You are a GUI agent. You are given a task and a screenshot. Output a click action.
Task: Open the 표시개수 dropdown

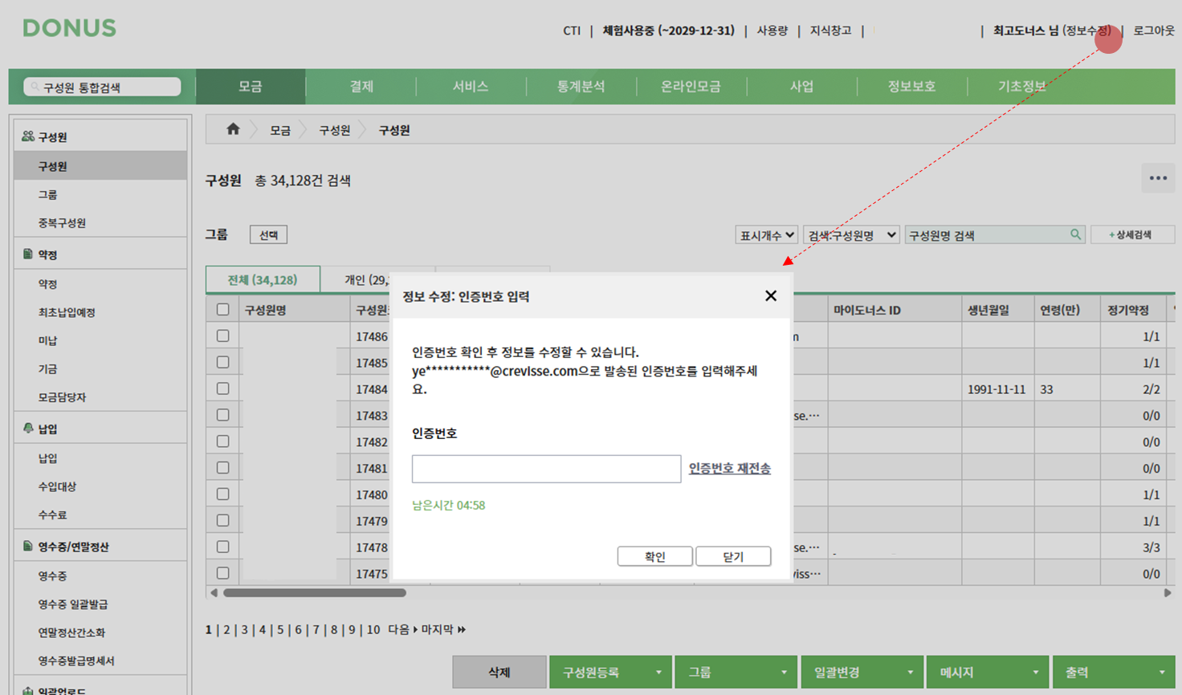click(x=766, y=234)
